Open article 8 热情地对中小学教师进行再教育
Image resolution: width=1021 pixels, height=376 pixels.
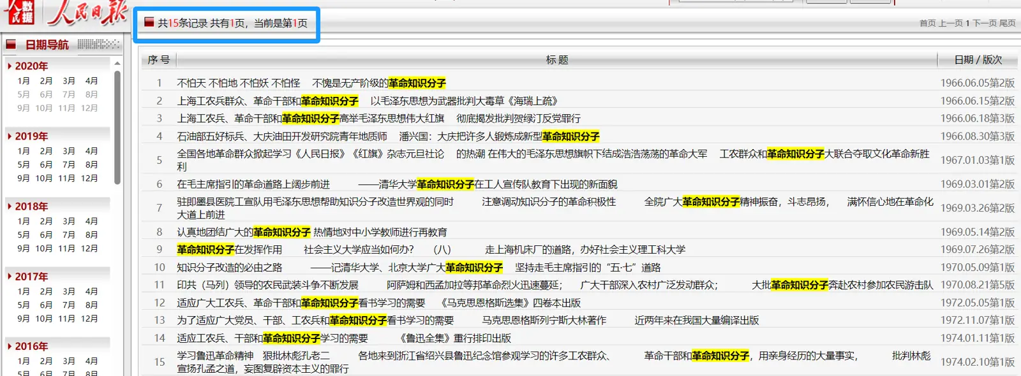[311, 232]
